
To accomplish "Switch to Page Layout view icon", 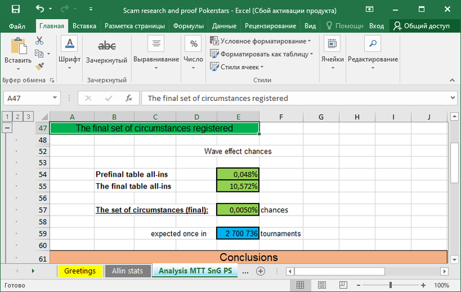I will click(322, 285).
